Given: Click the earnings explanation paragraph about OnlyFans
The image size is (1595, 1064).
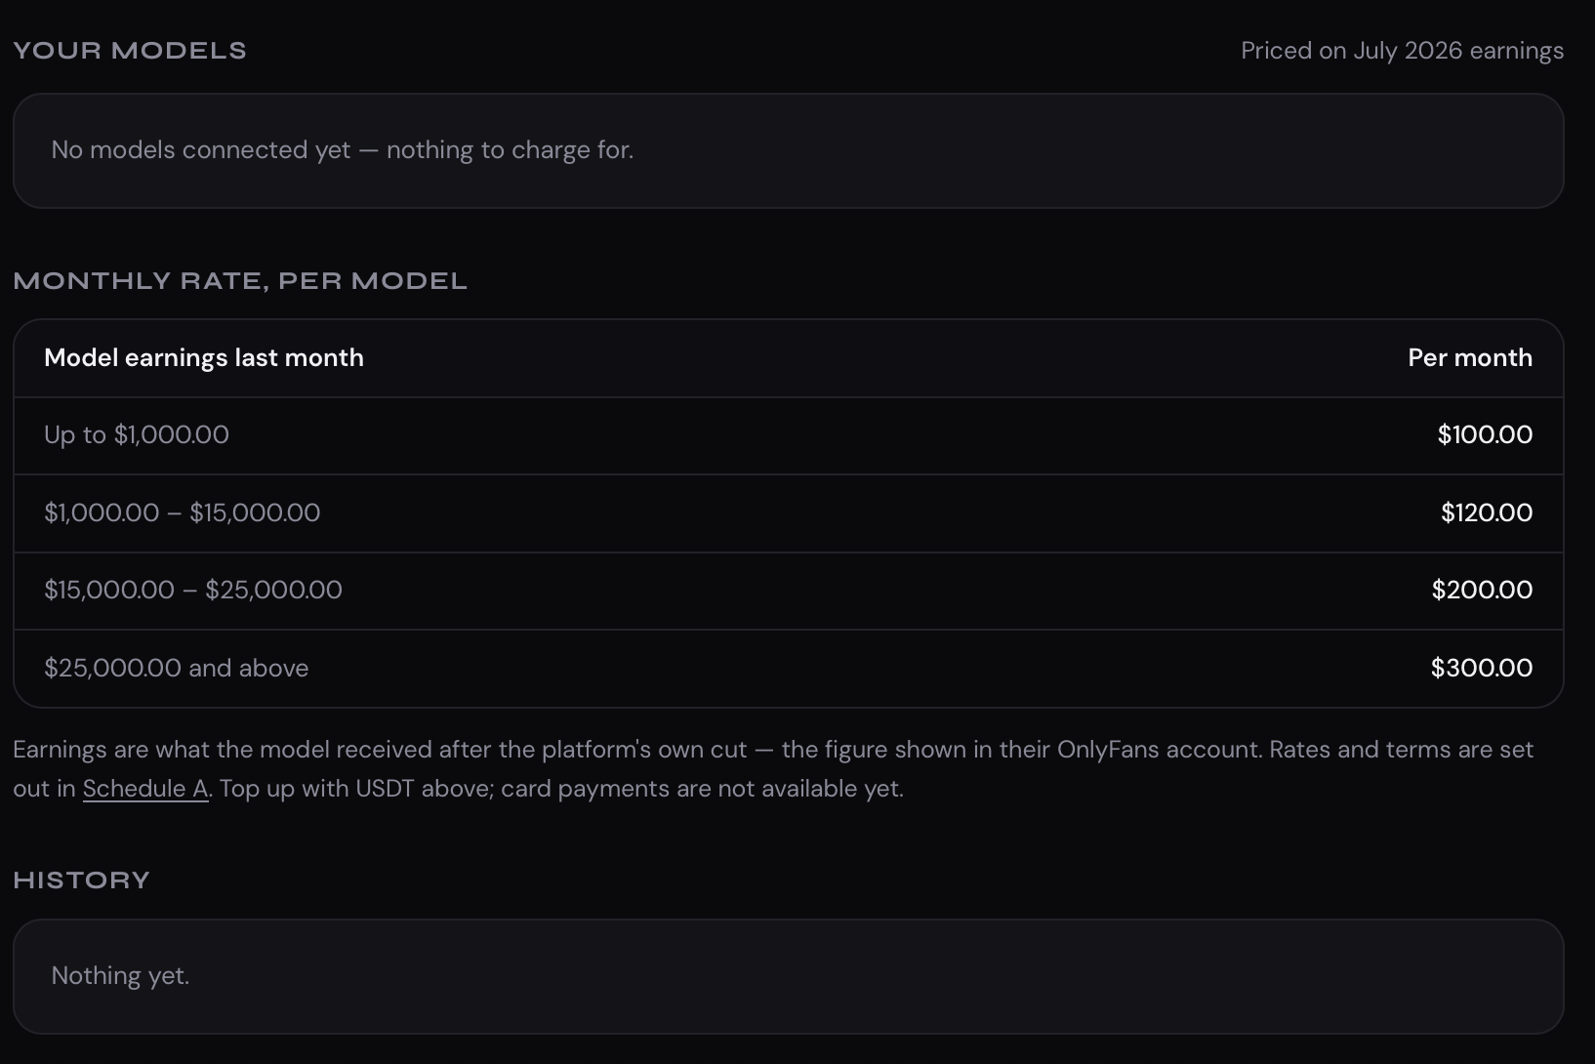Looking at the screenshot, I should point(773,769).
